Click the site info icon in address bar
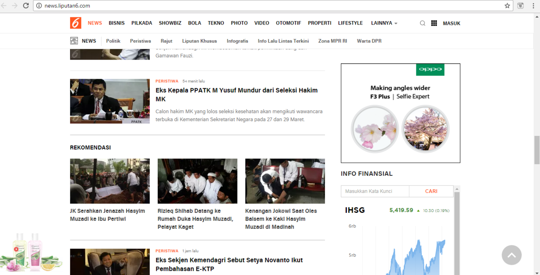This screenshot has width=540, height=275. [39, 6]
